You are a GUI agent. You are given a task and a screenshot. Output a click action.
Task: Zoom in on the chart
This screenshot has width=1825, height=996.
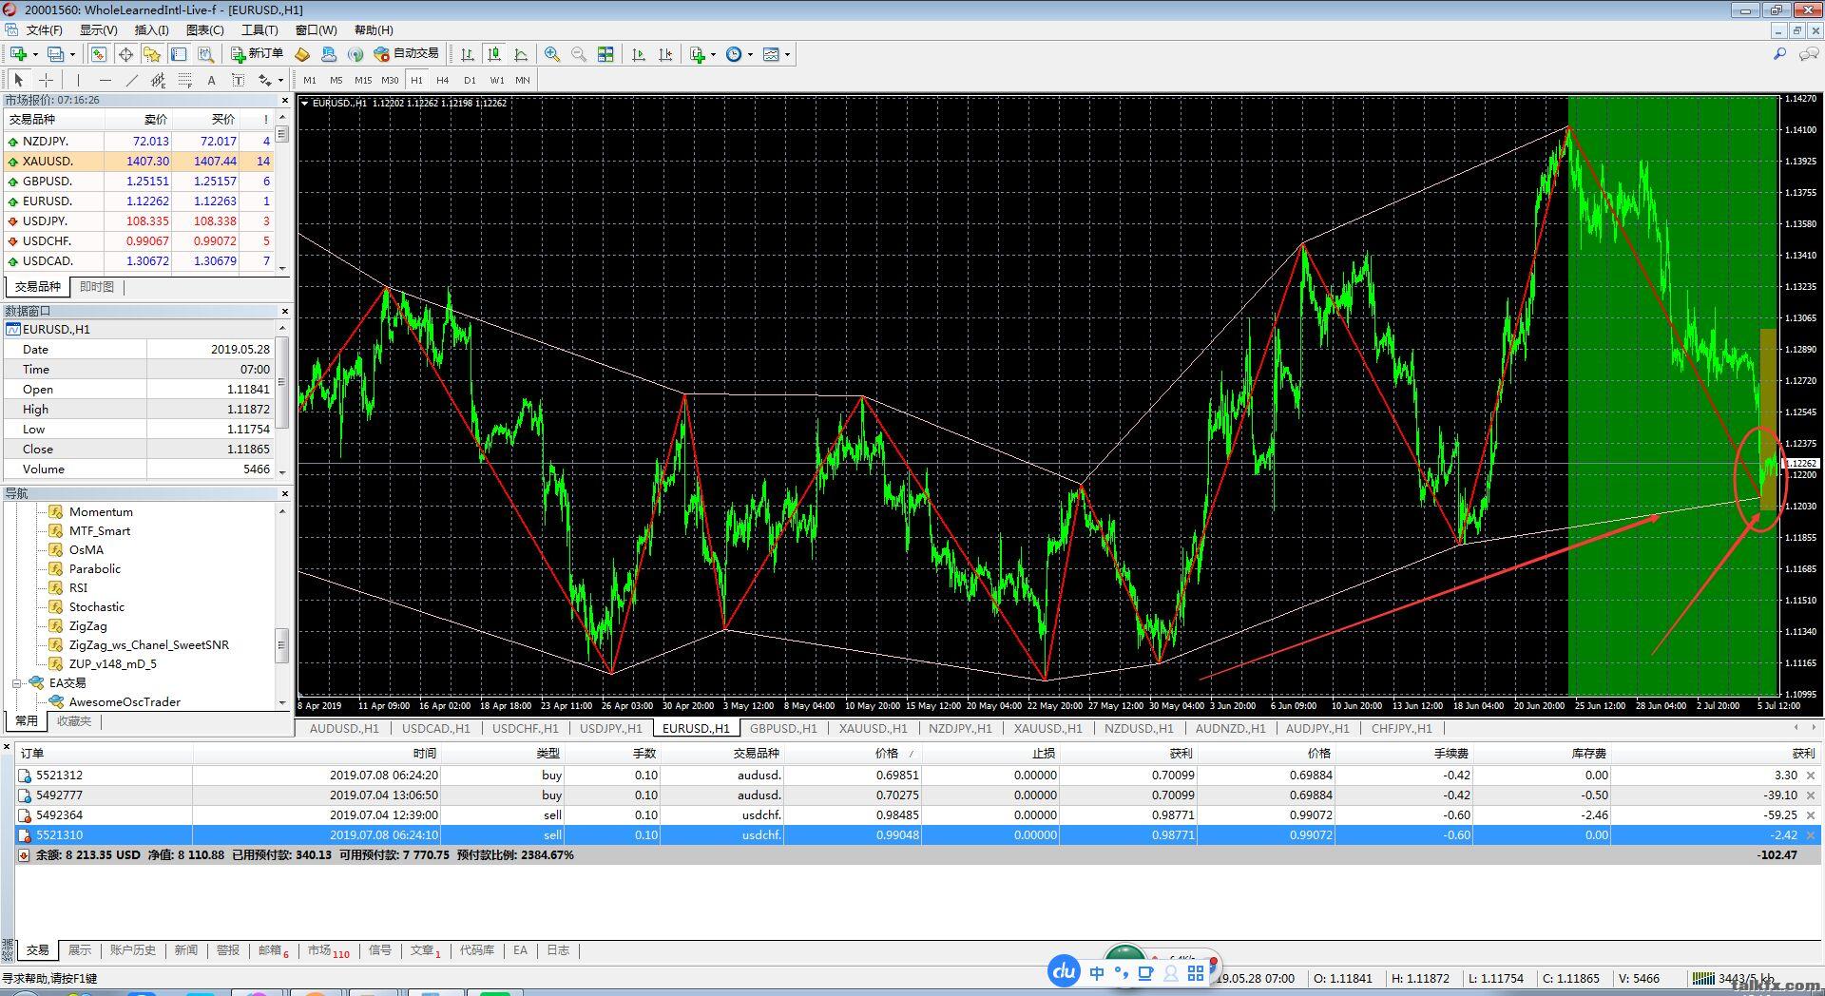552,54
